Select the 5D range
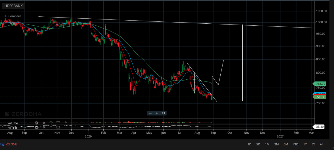334x150 pixels. (x=258, y=144)
